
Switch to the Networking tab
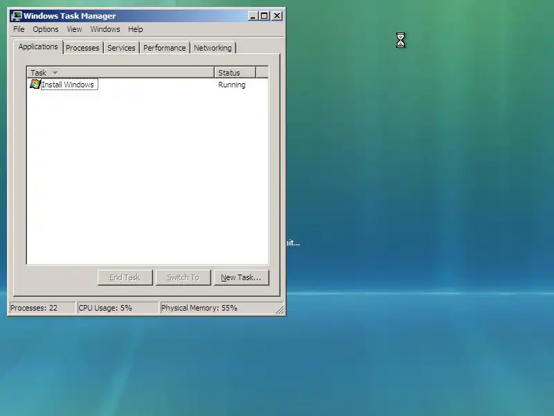(x=213, y=48)
